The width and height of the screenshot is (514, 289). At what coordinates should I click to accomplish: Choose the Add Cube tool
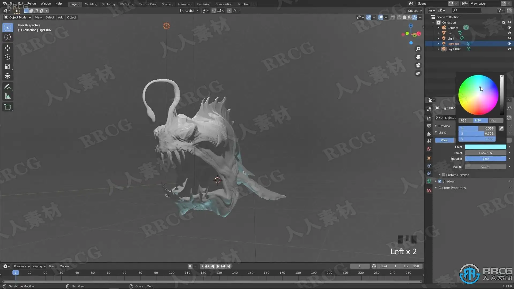(x=7, y=107)
